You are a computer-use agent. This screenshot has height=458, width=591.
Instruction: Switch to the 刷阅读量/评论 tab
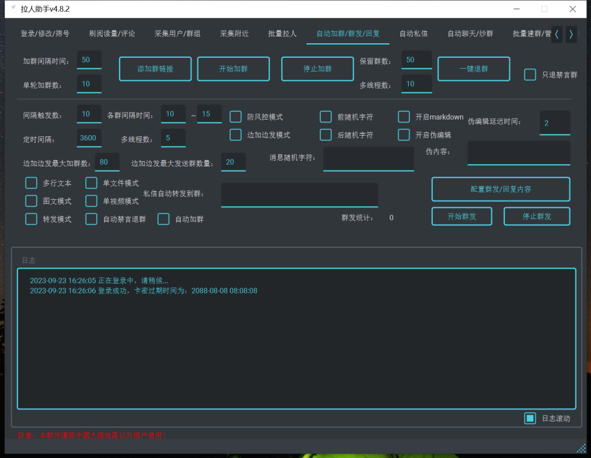pos(112,33)
